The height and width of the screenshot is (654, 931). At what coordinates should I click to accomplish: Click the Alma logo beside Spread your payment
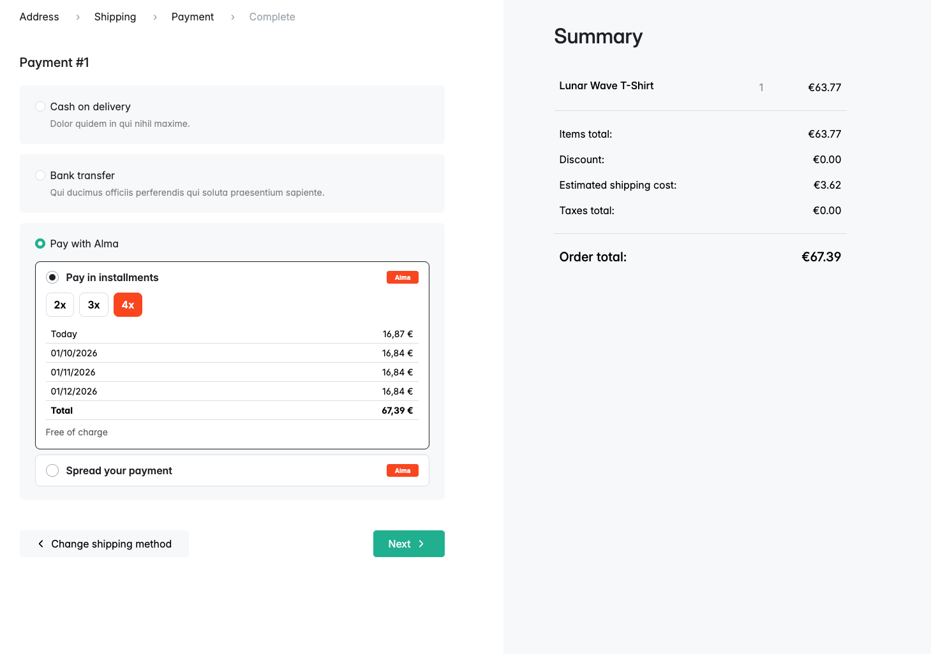pyautogui.click(x=403, y=470)
